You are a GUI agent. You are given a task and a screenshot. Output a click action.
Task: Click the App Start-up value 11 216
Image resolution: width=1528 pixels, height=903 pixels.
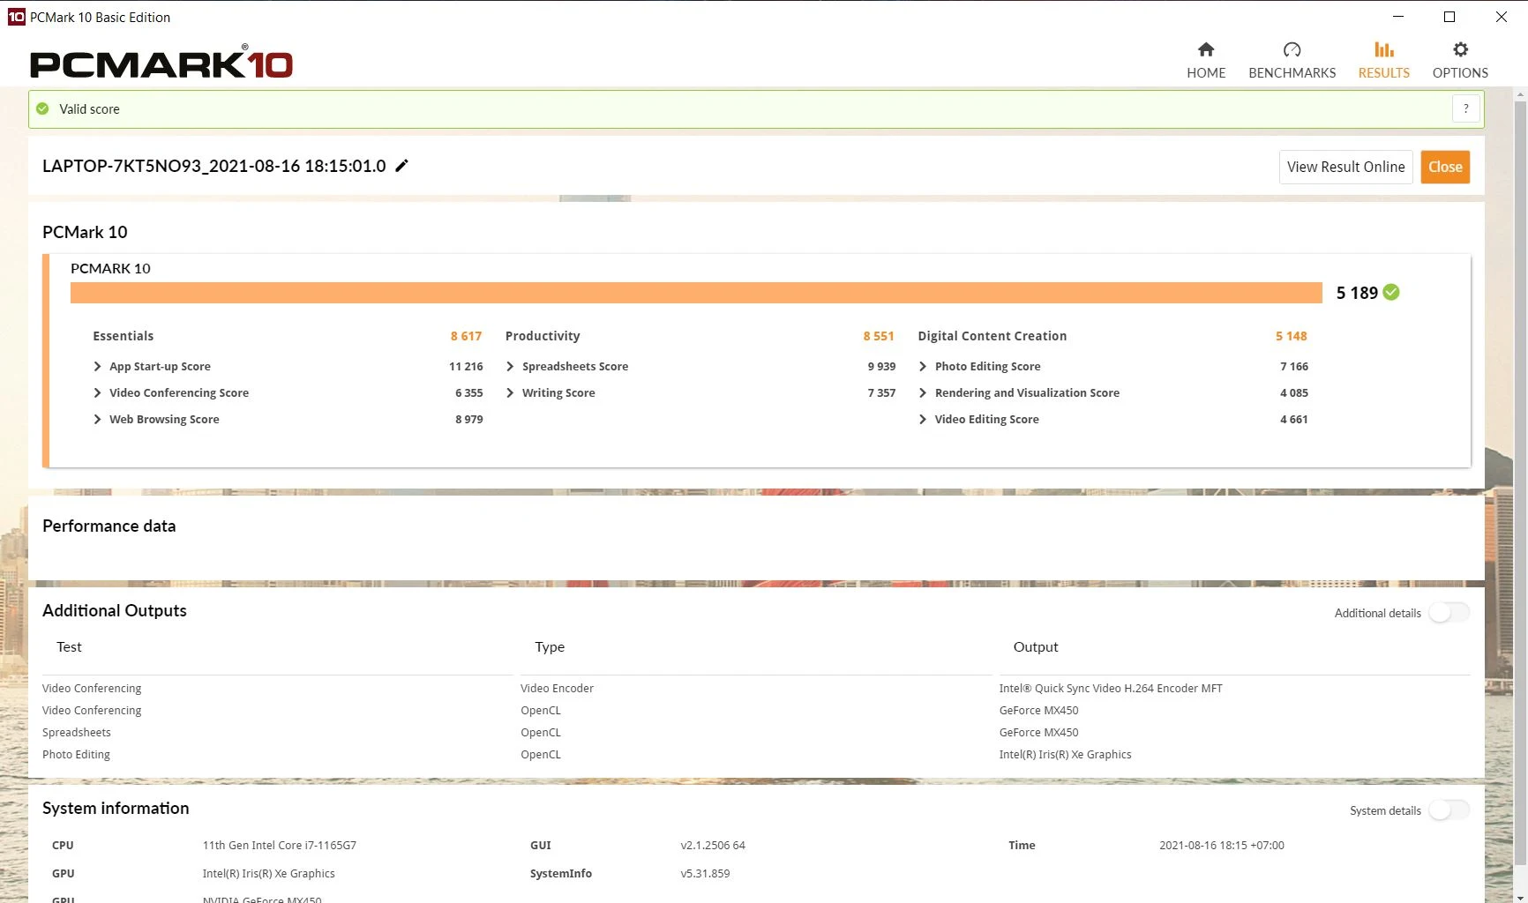coord(466,366)
